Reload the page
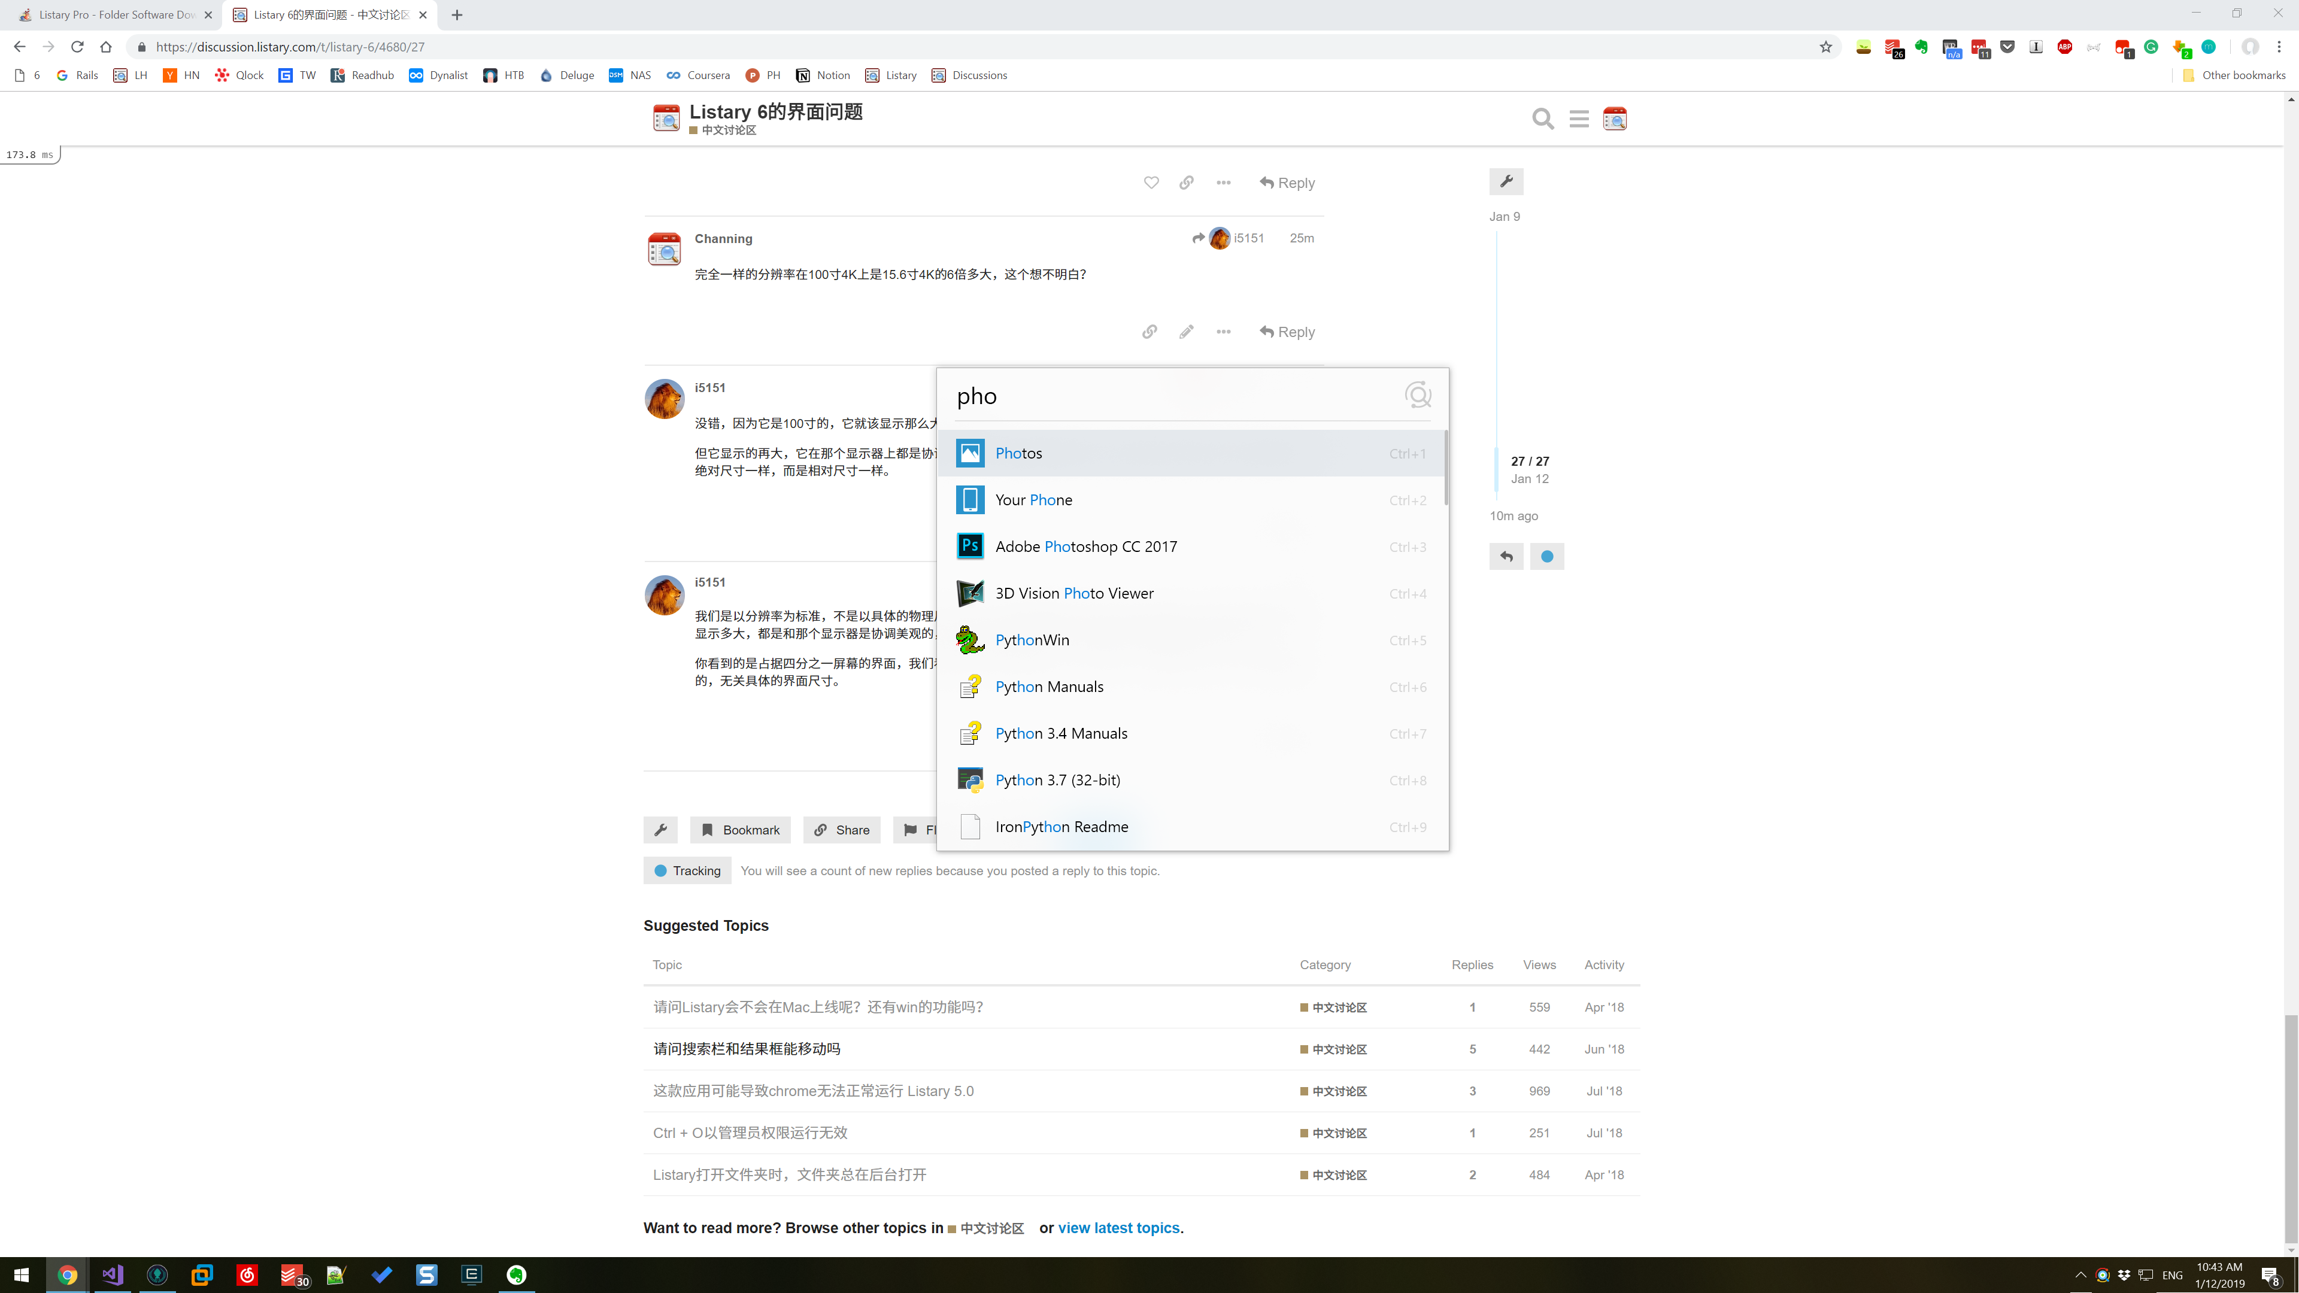The width and height of the screenshot is (2299, 1293). [x=77, y=47]
